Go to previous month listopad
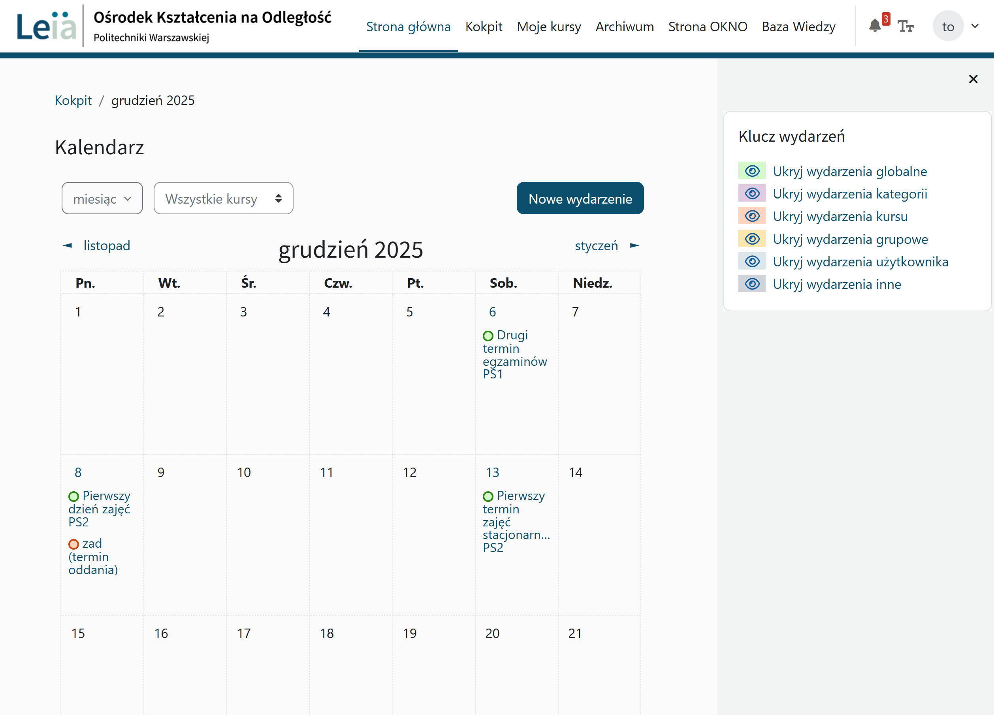This screenshot has width=994, height=715. coord(107,245)
